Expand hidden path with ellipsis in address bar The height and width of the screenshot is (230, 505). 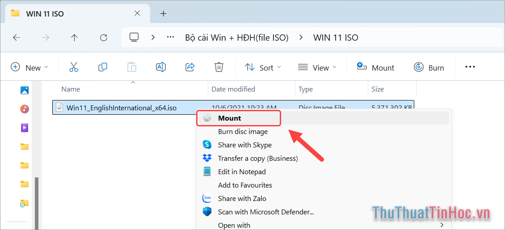pyautogui.click(x=170, y=38)
